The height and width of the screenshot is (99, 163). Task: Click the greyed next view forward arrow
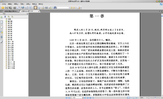click(x=93, y=98)
